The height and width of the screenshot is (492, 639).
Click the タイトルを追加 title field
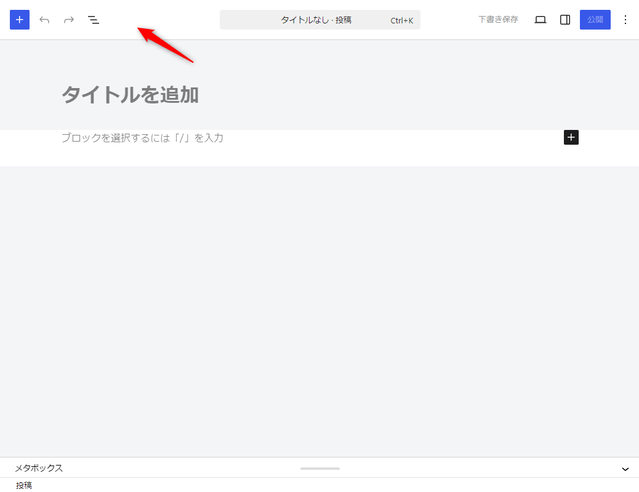130,95
